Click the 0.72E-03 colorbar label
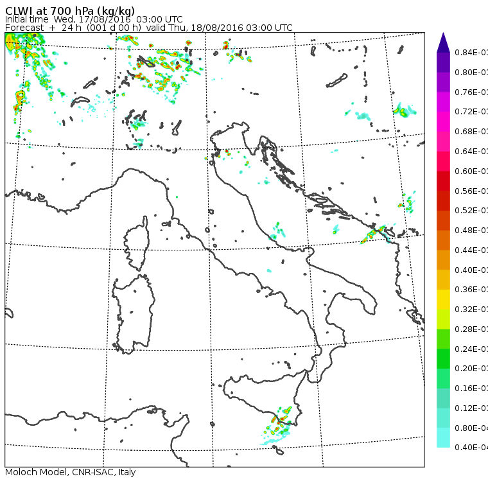 (471, 112)
